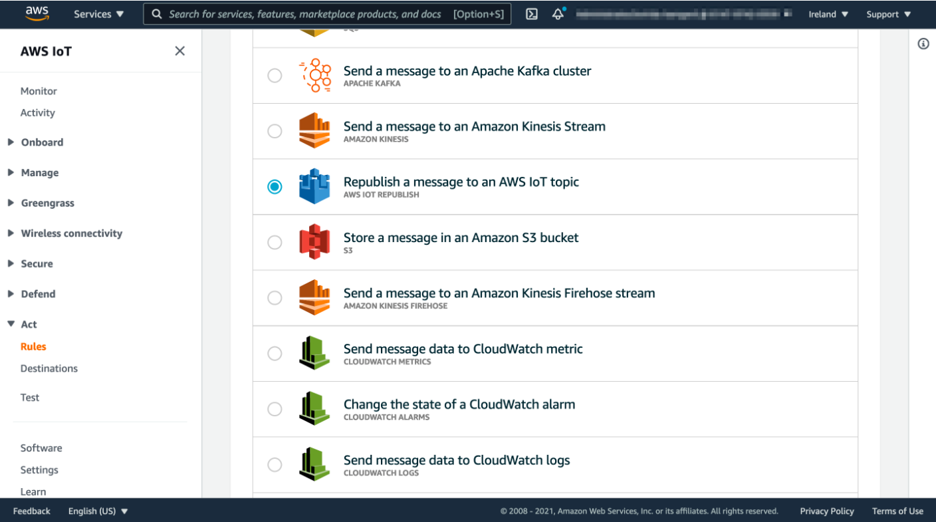
Task: Select the CloudWatch logs radio button
Action: pyautogui.click(x=275, y=465)
